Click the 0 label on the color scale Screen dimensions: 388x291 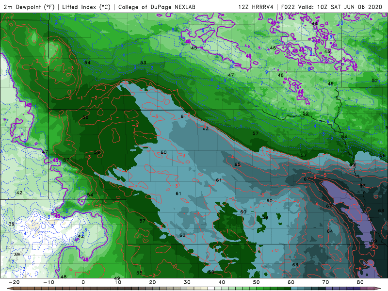click(83, 282)
